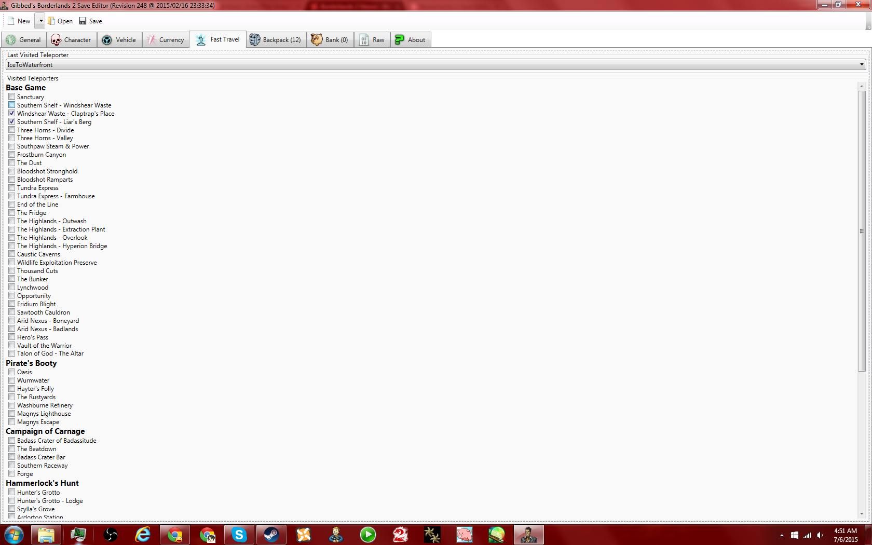This screenshot has height=545, width=872.
Task: Switch to the Raw tab
Action: click(x=372, y=40)
